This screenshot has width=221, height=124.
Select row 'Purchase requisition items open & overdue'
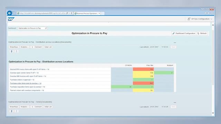(60, 87)
